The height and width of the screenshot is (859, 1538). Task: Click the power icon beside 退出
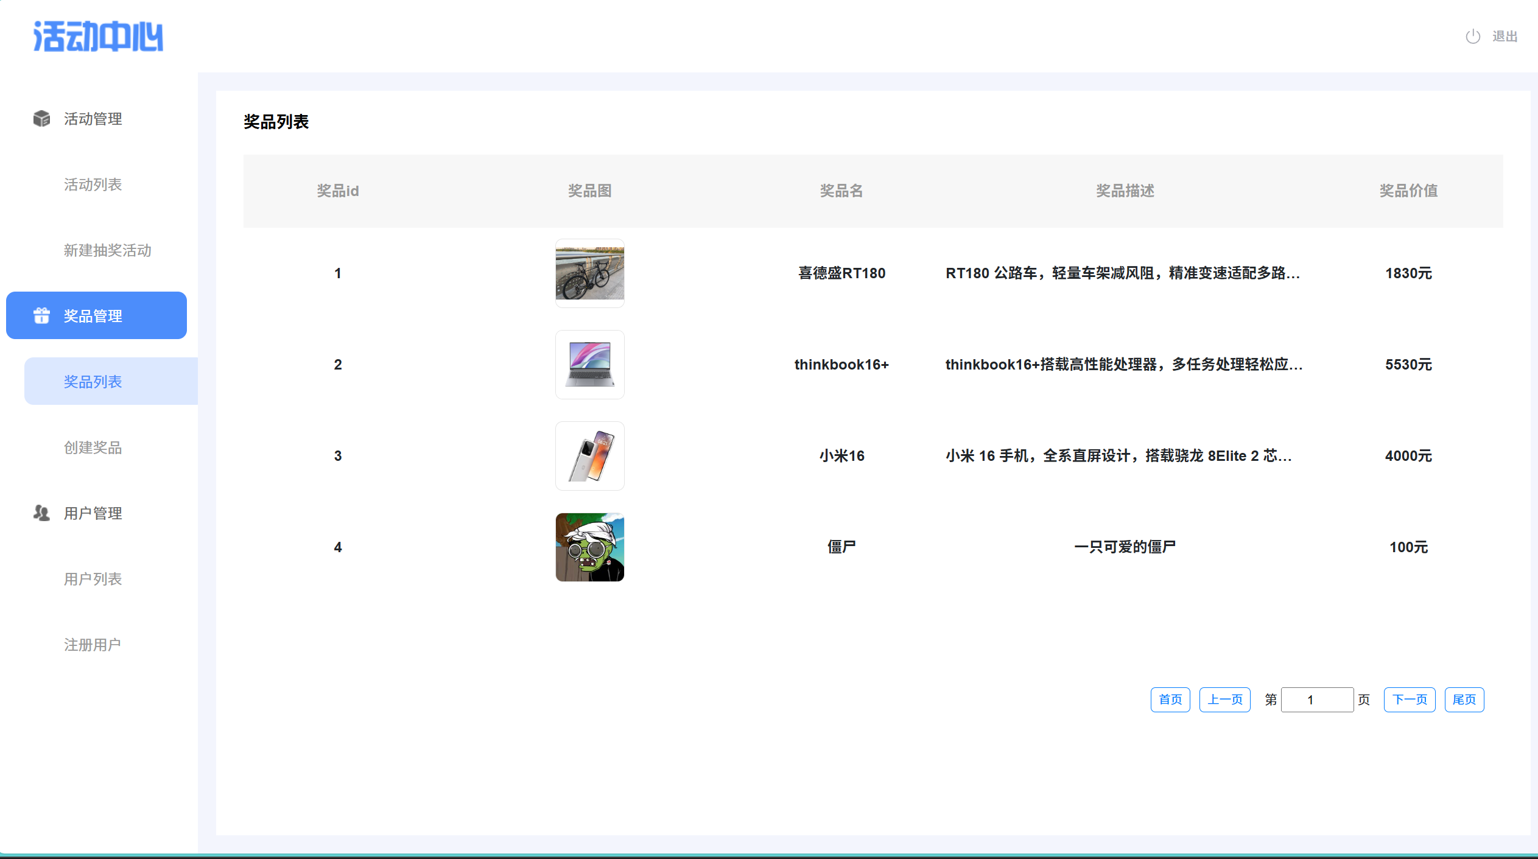coord(1472,37)
